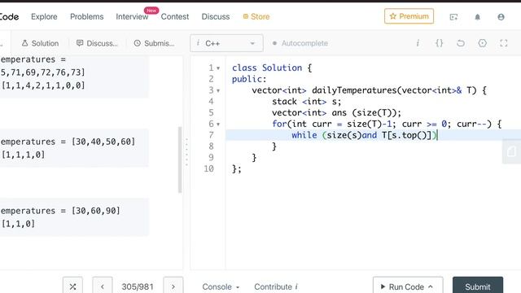
Task: Click the 'public:' code line
Action: click(249, 79)
